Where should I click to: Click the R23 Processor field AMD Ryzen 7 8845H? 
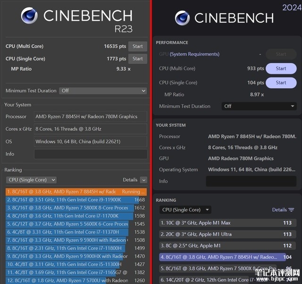coord(91,116)
